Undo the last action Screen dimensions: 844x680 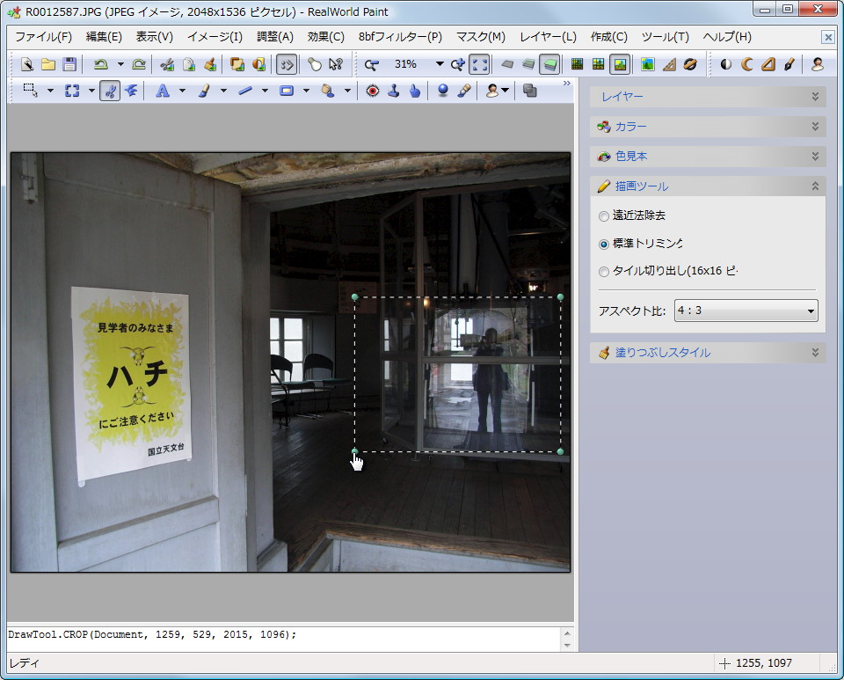(100, 64)
